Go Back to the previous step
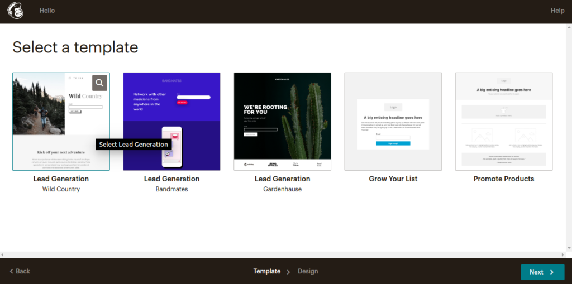572x284 pixels. (x=20, y=271)
